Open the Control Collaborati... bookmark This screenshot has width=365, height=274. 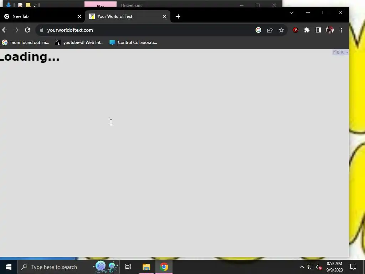pyautogui.click(x=133, y=42)
